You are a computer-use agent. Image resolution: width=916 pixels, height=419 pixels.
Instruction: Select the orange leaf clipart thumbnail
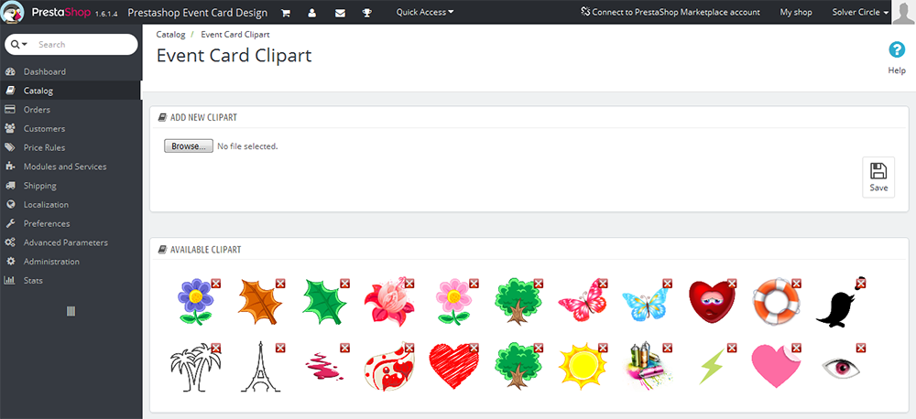[260, 302]
